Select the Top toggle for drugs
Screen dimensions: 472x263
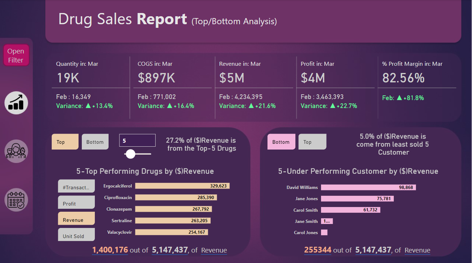tap(65, 142)
